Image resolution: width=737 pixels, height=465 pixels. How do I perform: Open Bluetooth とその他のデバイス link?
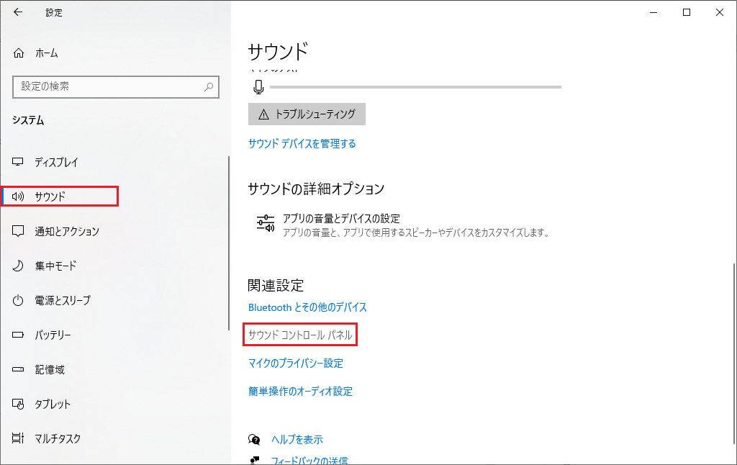click(307, 307)
